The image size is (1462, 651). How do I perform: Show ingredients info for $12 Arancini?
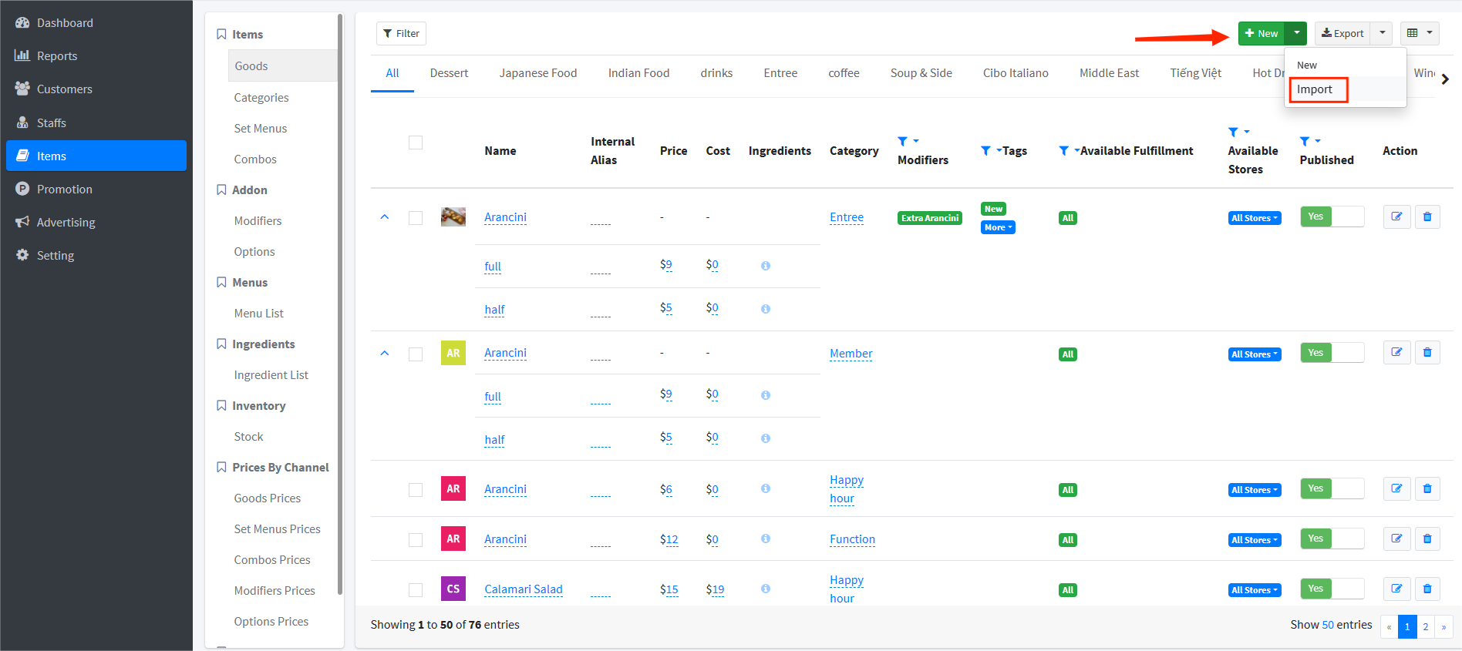pos(766,539)
